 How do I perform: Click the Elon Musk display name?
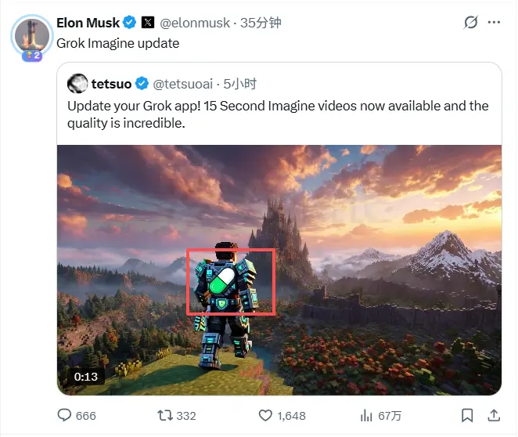pos(88,23)
